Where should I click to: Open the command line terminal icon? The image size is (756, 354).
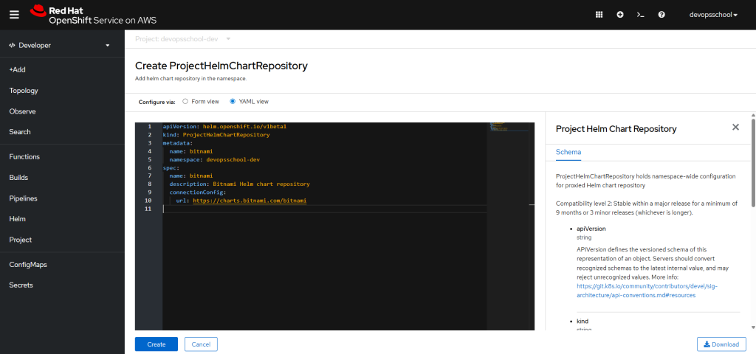tap(641, 15)
